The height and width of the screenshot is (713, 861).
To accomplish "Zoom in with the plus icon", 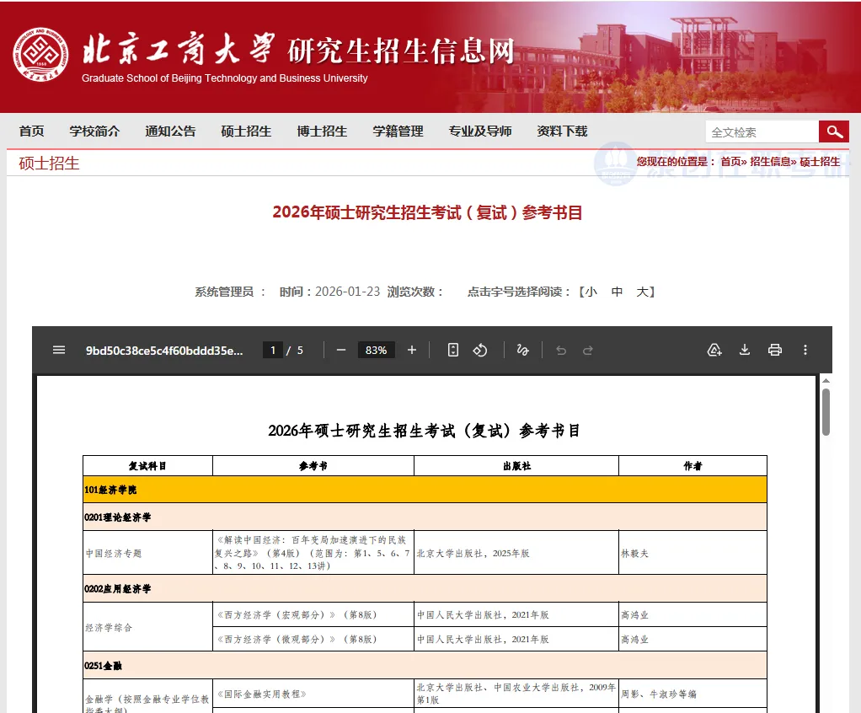I will pos(412,350).
